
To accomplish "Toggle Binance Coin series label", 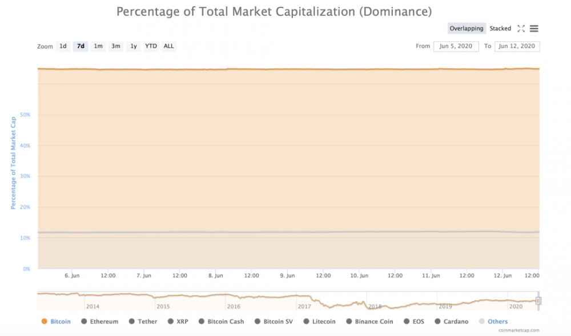I will click(x=374, y=322).
